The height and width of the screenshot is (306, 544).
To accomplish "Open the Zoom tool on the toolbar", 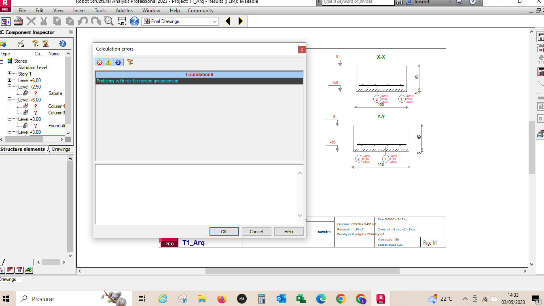I will [x=108, y=21].
